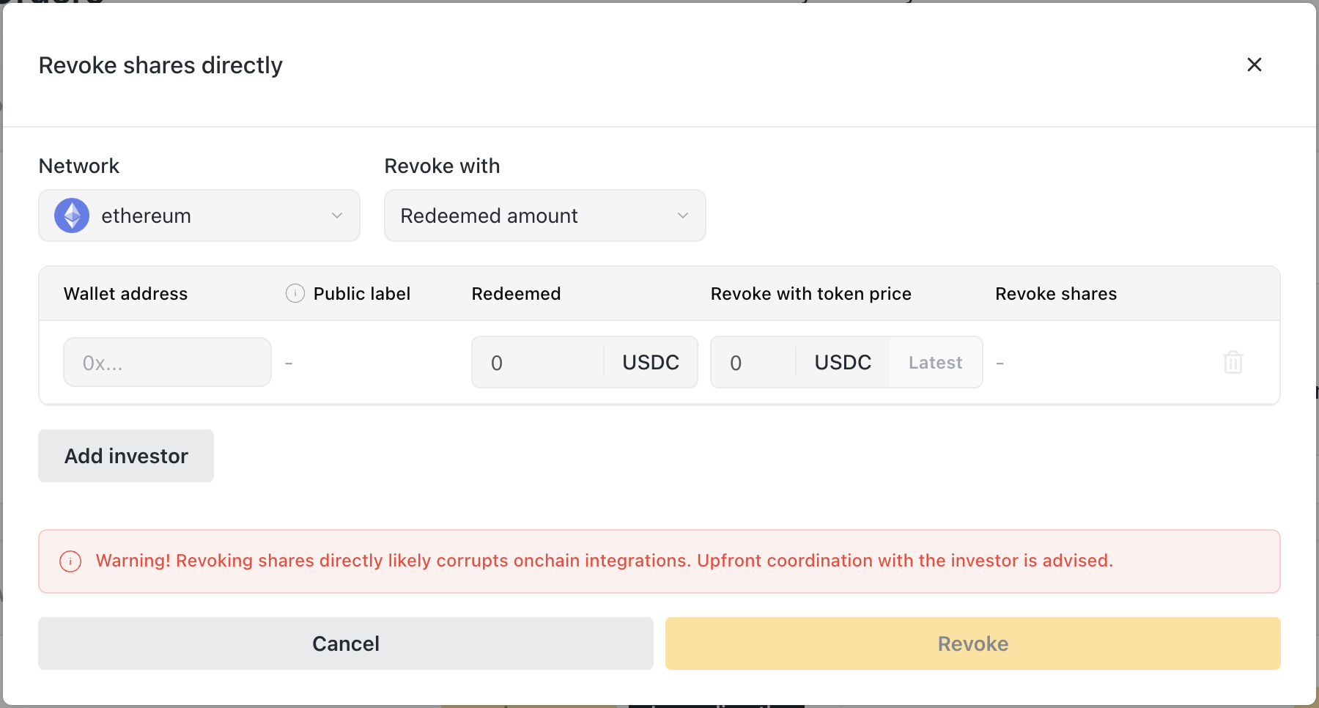
Task: Click the Revoke shares column header
Action: 1055,294
